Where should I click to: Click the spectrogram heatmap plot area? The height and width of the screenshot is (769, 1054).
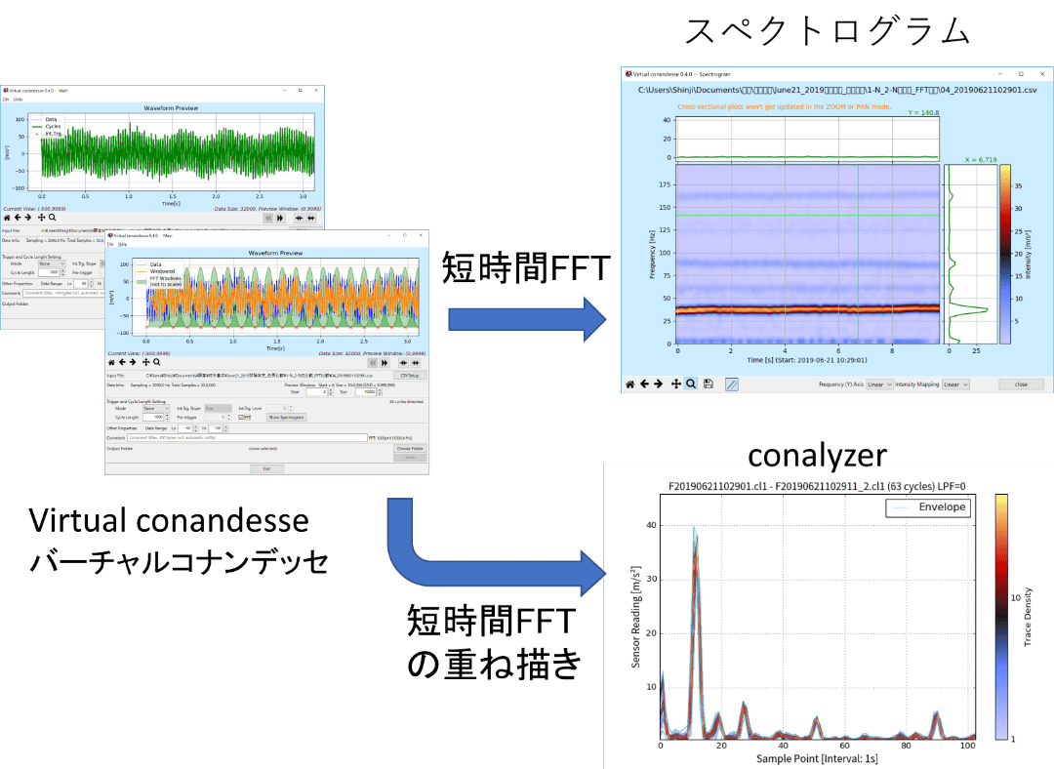click(x=807, y=254)
